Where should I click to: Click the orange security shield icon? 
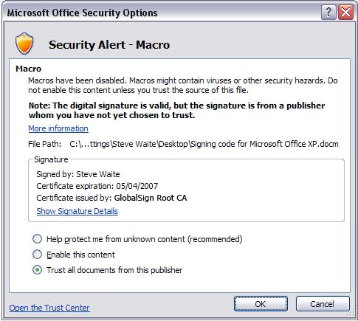pos(24,44)
